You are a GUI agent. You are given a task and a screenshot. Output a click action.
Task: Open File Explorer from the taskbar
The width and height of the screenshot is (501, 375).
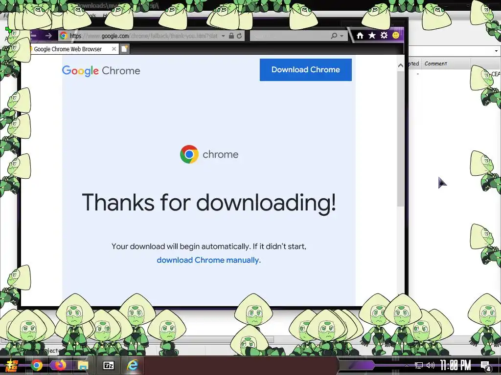click(x=83, y=365)
